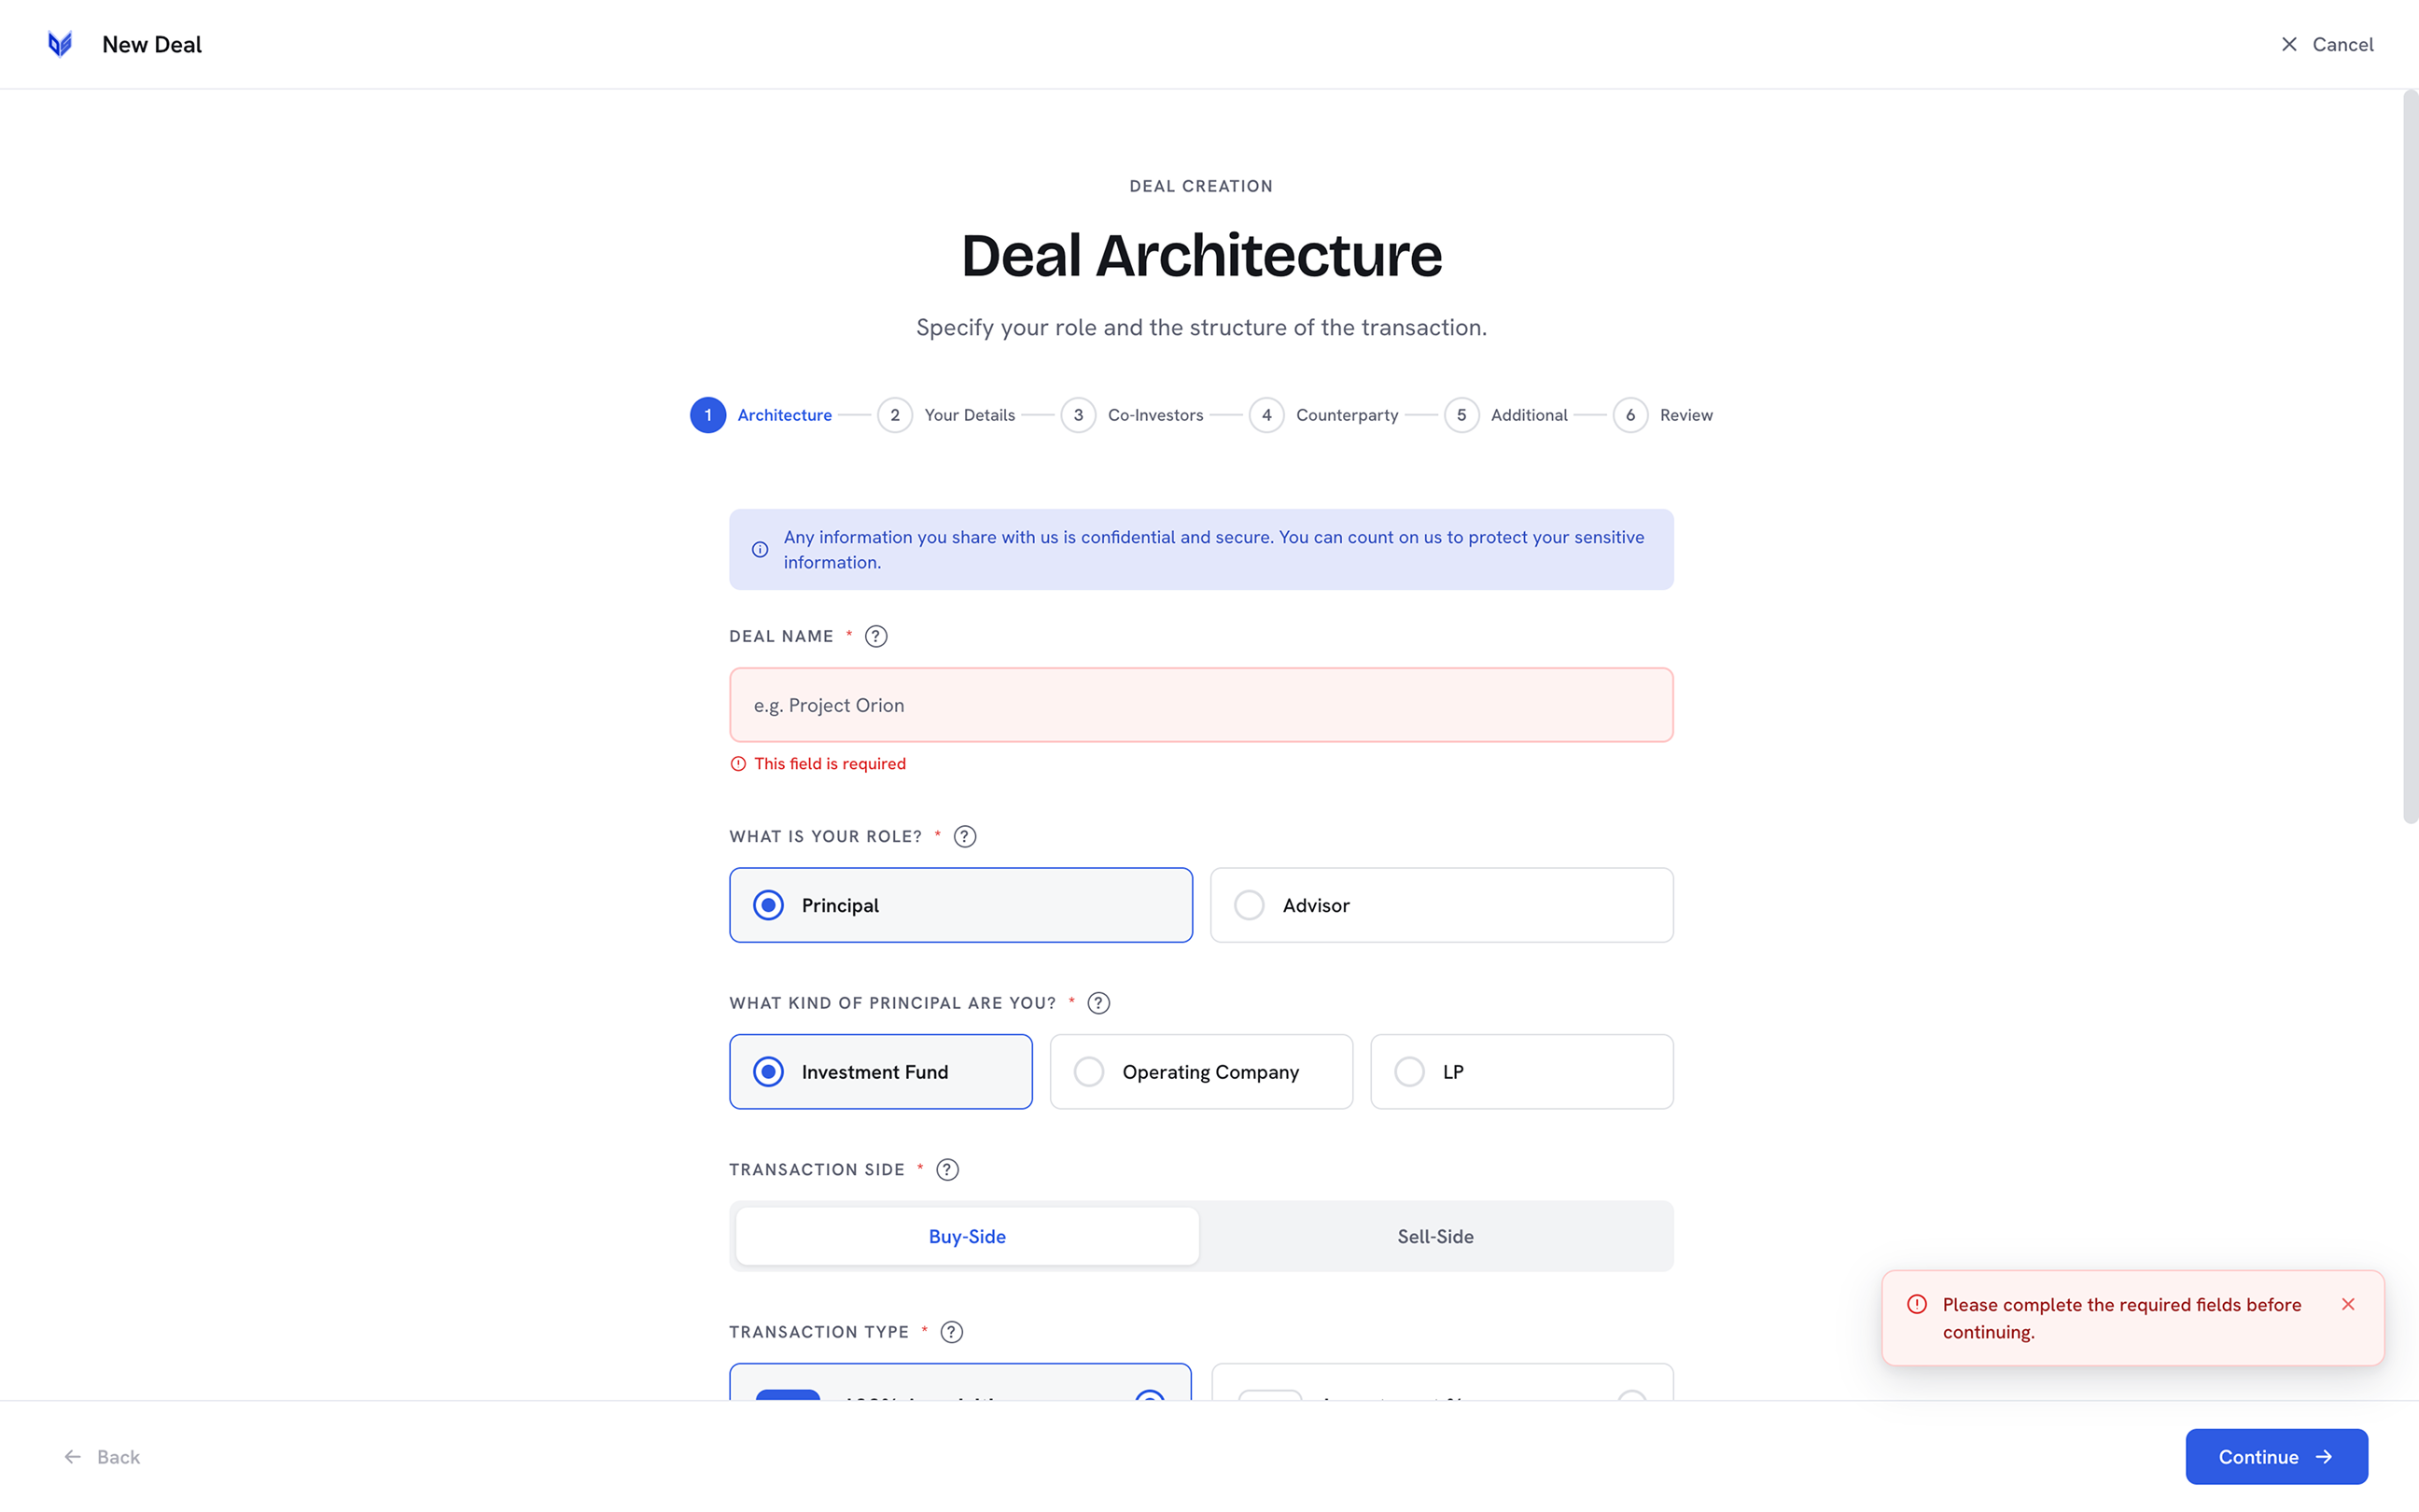Open the Review step in the stepper
Viewport: 2419px width, 1512px height.
point(1662,415)
